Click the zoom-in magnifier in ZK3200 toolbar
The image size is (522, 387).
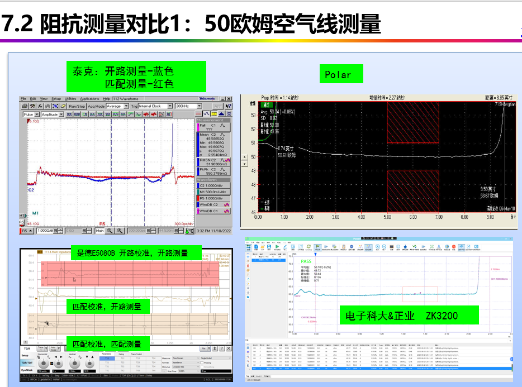click(377, 247)
